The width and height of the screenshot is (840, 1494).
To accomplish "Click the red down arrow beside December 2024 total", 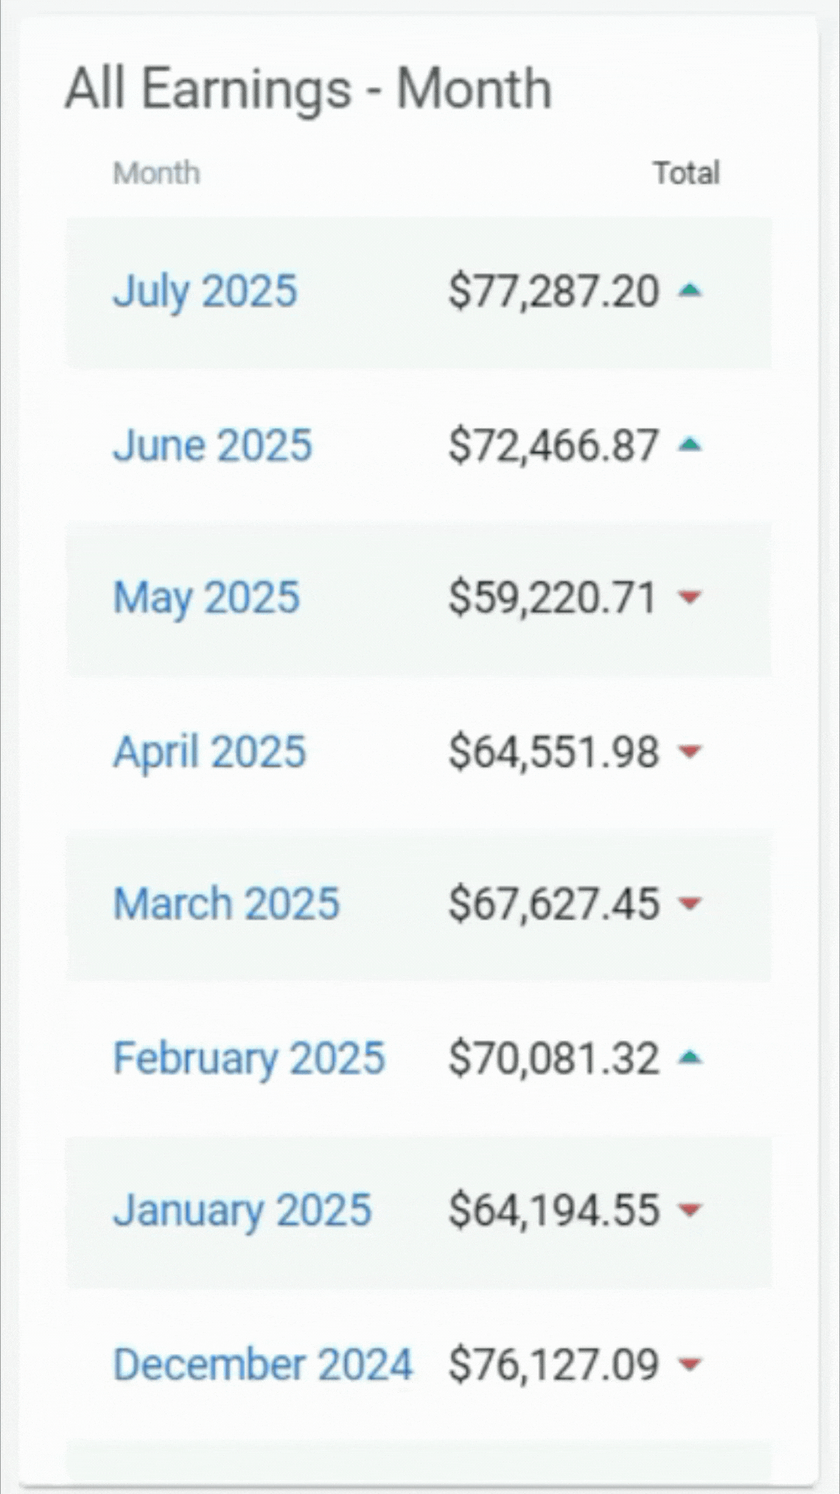I will (690, 1363).
